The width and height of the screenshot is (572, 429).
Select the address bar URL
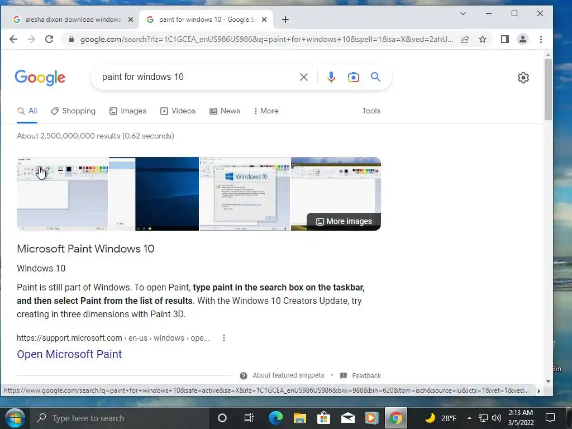click(266, 40)
